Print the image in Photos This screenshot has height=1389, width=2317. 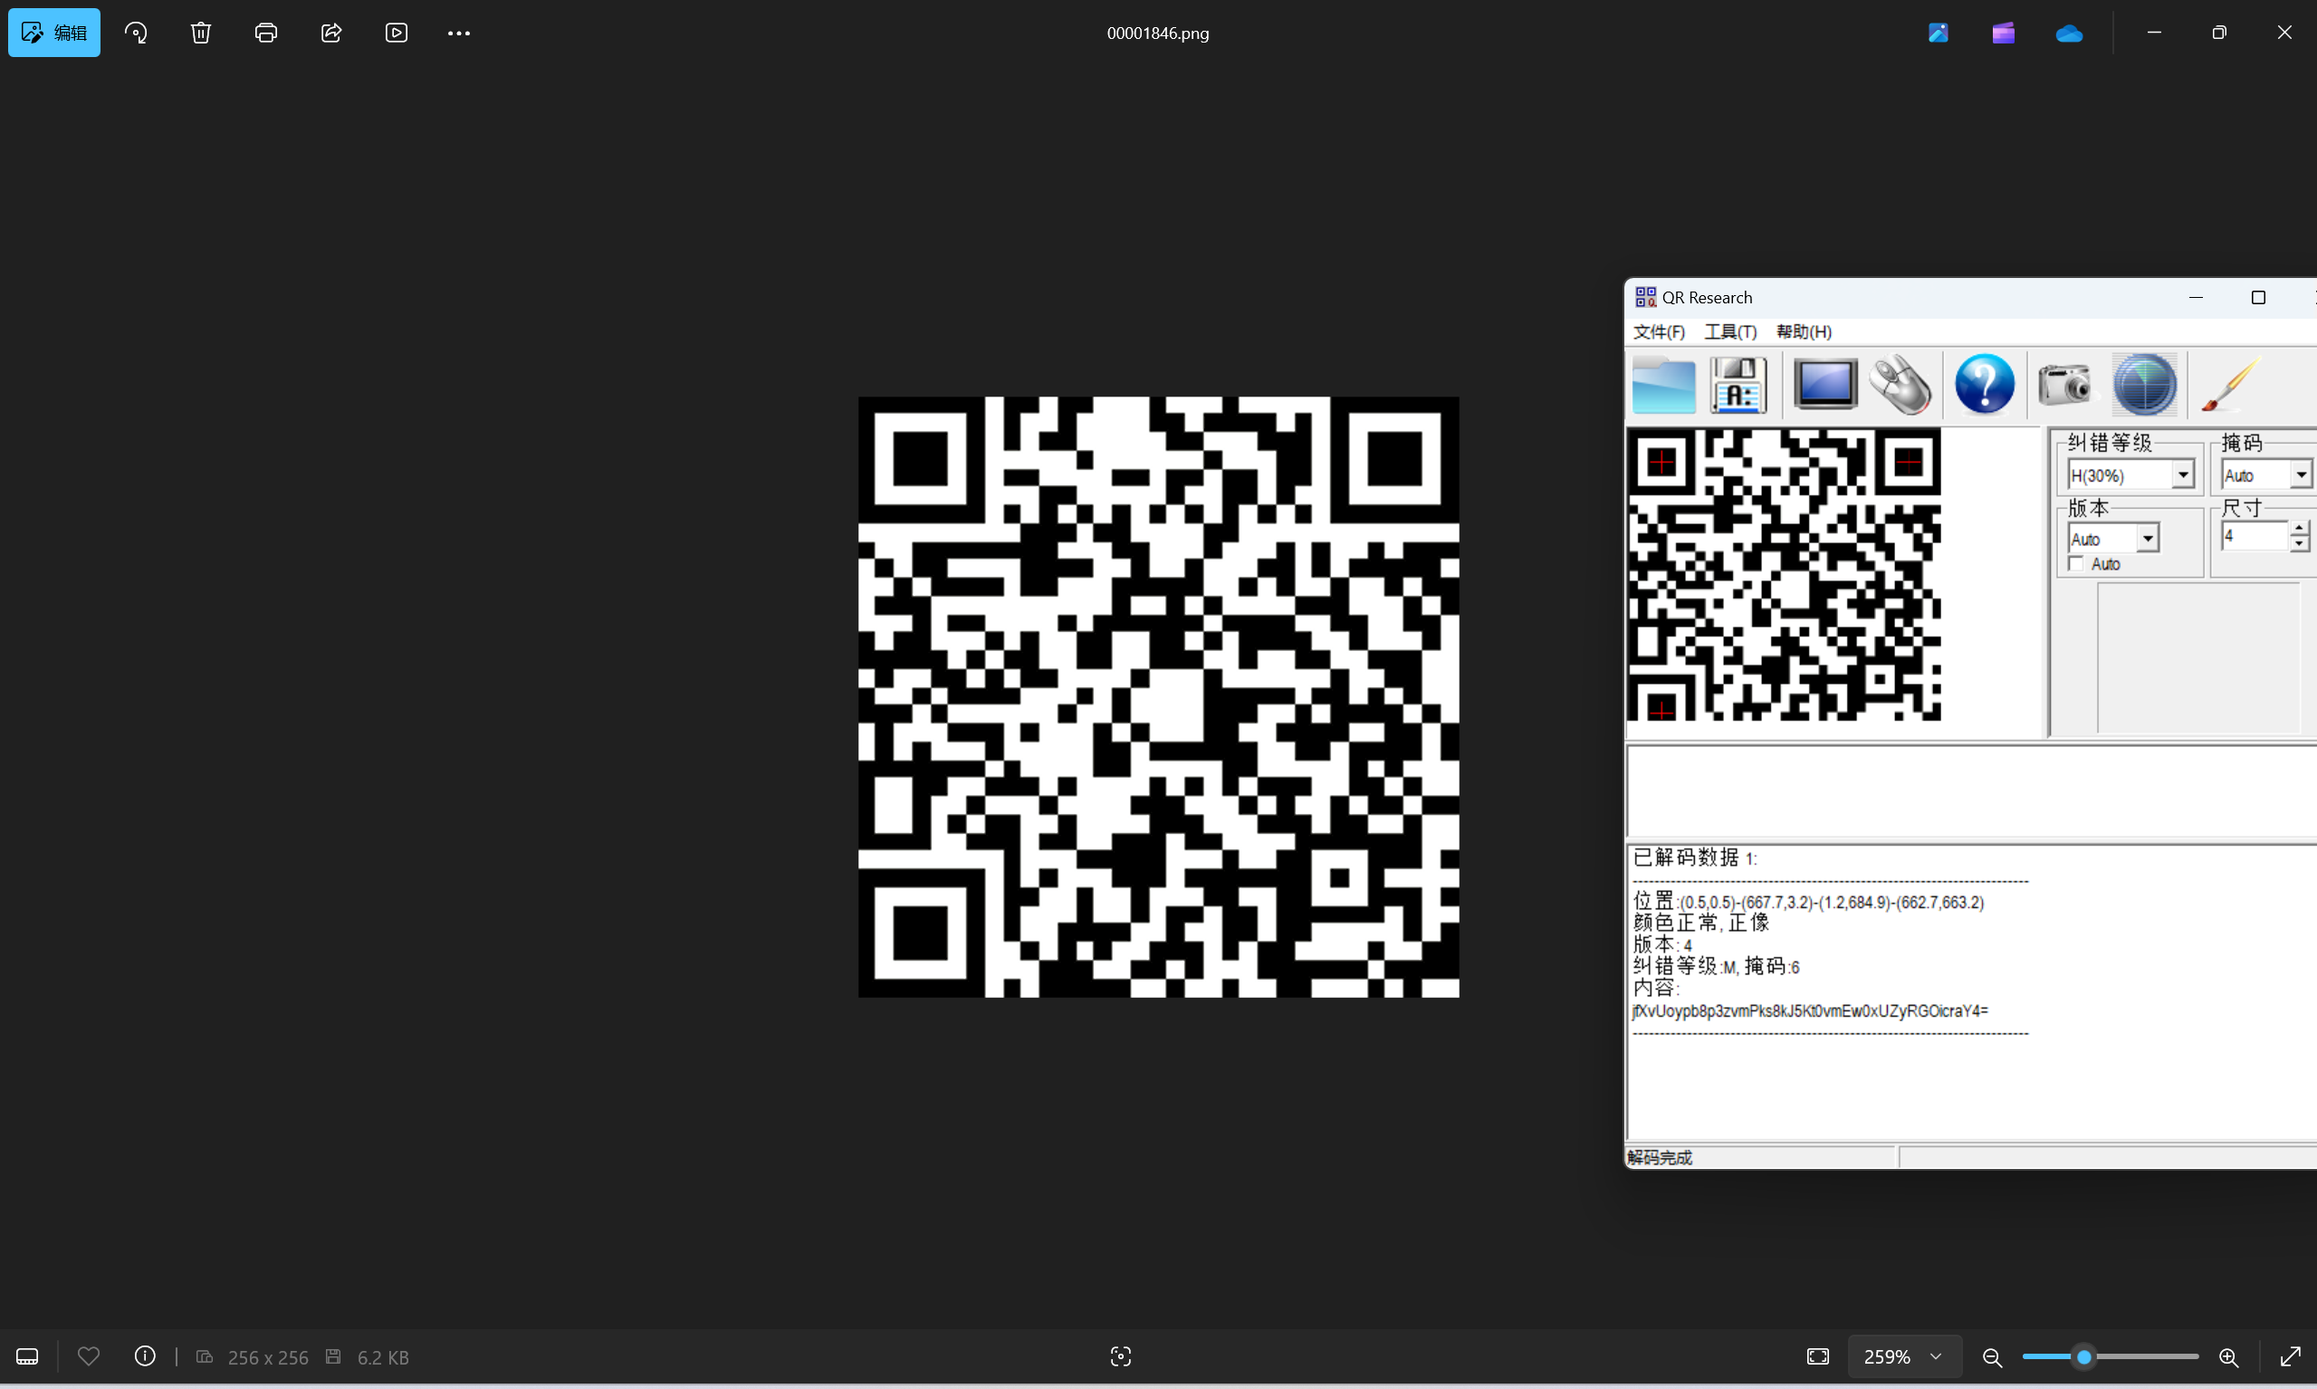coord(266,33)
